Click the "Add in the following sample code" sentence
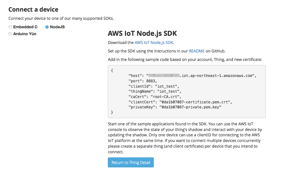This screenshot has height=169, width=308. click(185, 59)
